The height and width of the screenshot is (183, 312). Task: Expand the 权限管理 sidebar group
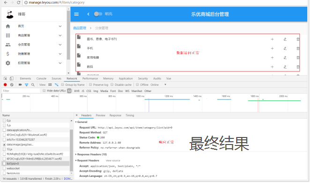coord(60,63)
